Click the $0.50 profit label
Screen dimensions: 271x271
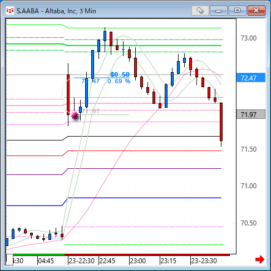click(120, 74)
